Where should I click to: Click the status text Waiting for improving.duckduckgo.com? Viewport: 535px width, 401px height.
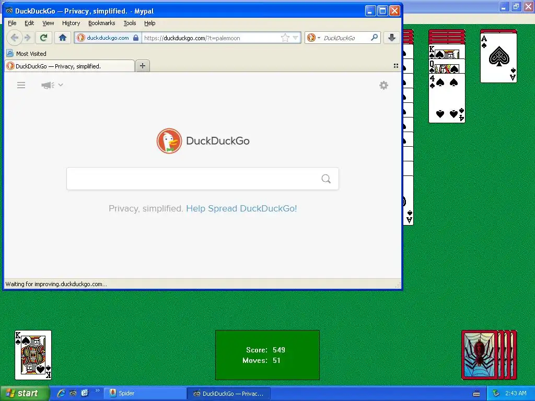point(56,284)
